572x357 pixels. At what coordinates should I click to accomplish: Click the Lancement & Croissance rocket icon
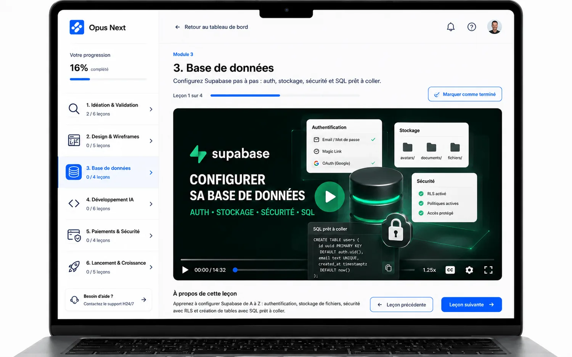pos(74,267)
